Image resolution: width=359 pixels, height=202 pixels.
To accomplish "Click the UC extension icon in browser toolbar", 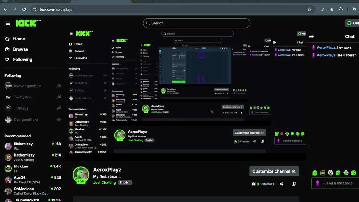I will [x=331, y=9].
